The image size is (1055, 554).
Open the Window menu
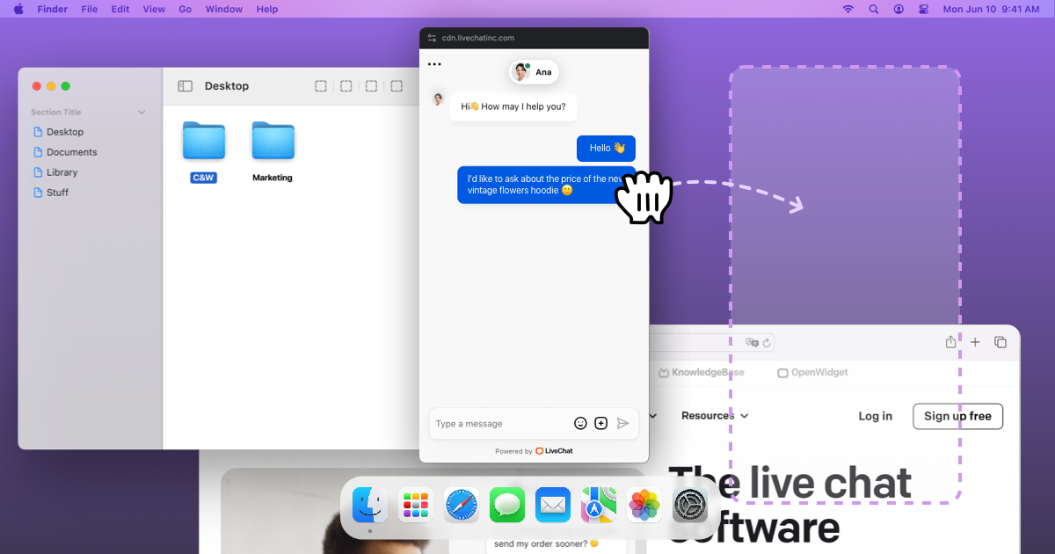pos(224,10)
